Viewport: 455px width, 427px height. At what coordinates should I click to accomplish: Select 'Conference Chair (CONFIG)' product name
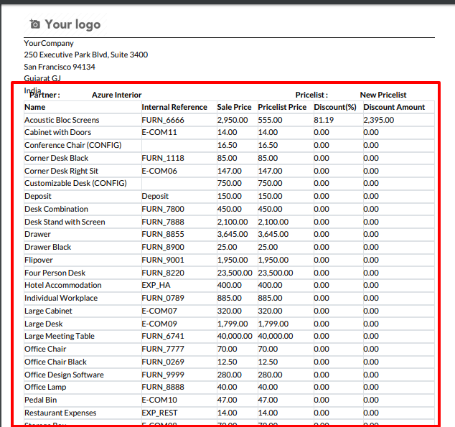(x=72, y=145)
